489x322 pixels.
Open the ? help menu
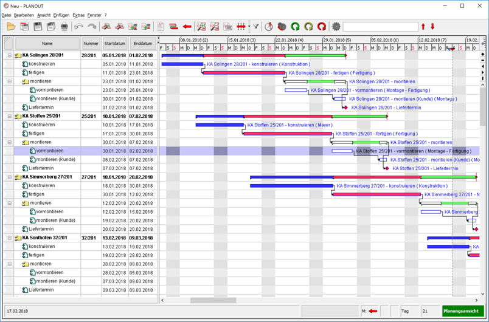pos(106,15)
